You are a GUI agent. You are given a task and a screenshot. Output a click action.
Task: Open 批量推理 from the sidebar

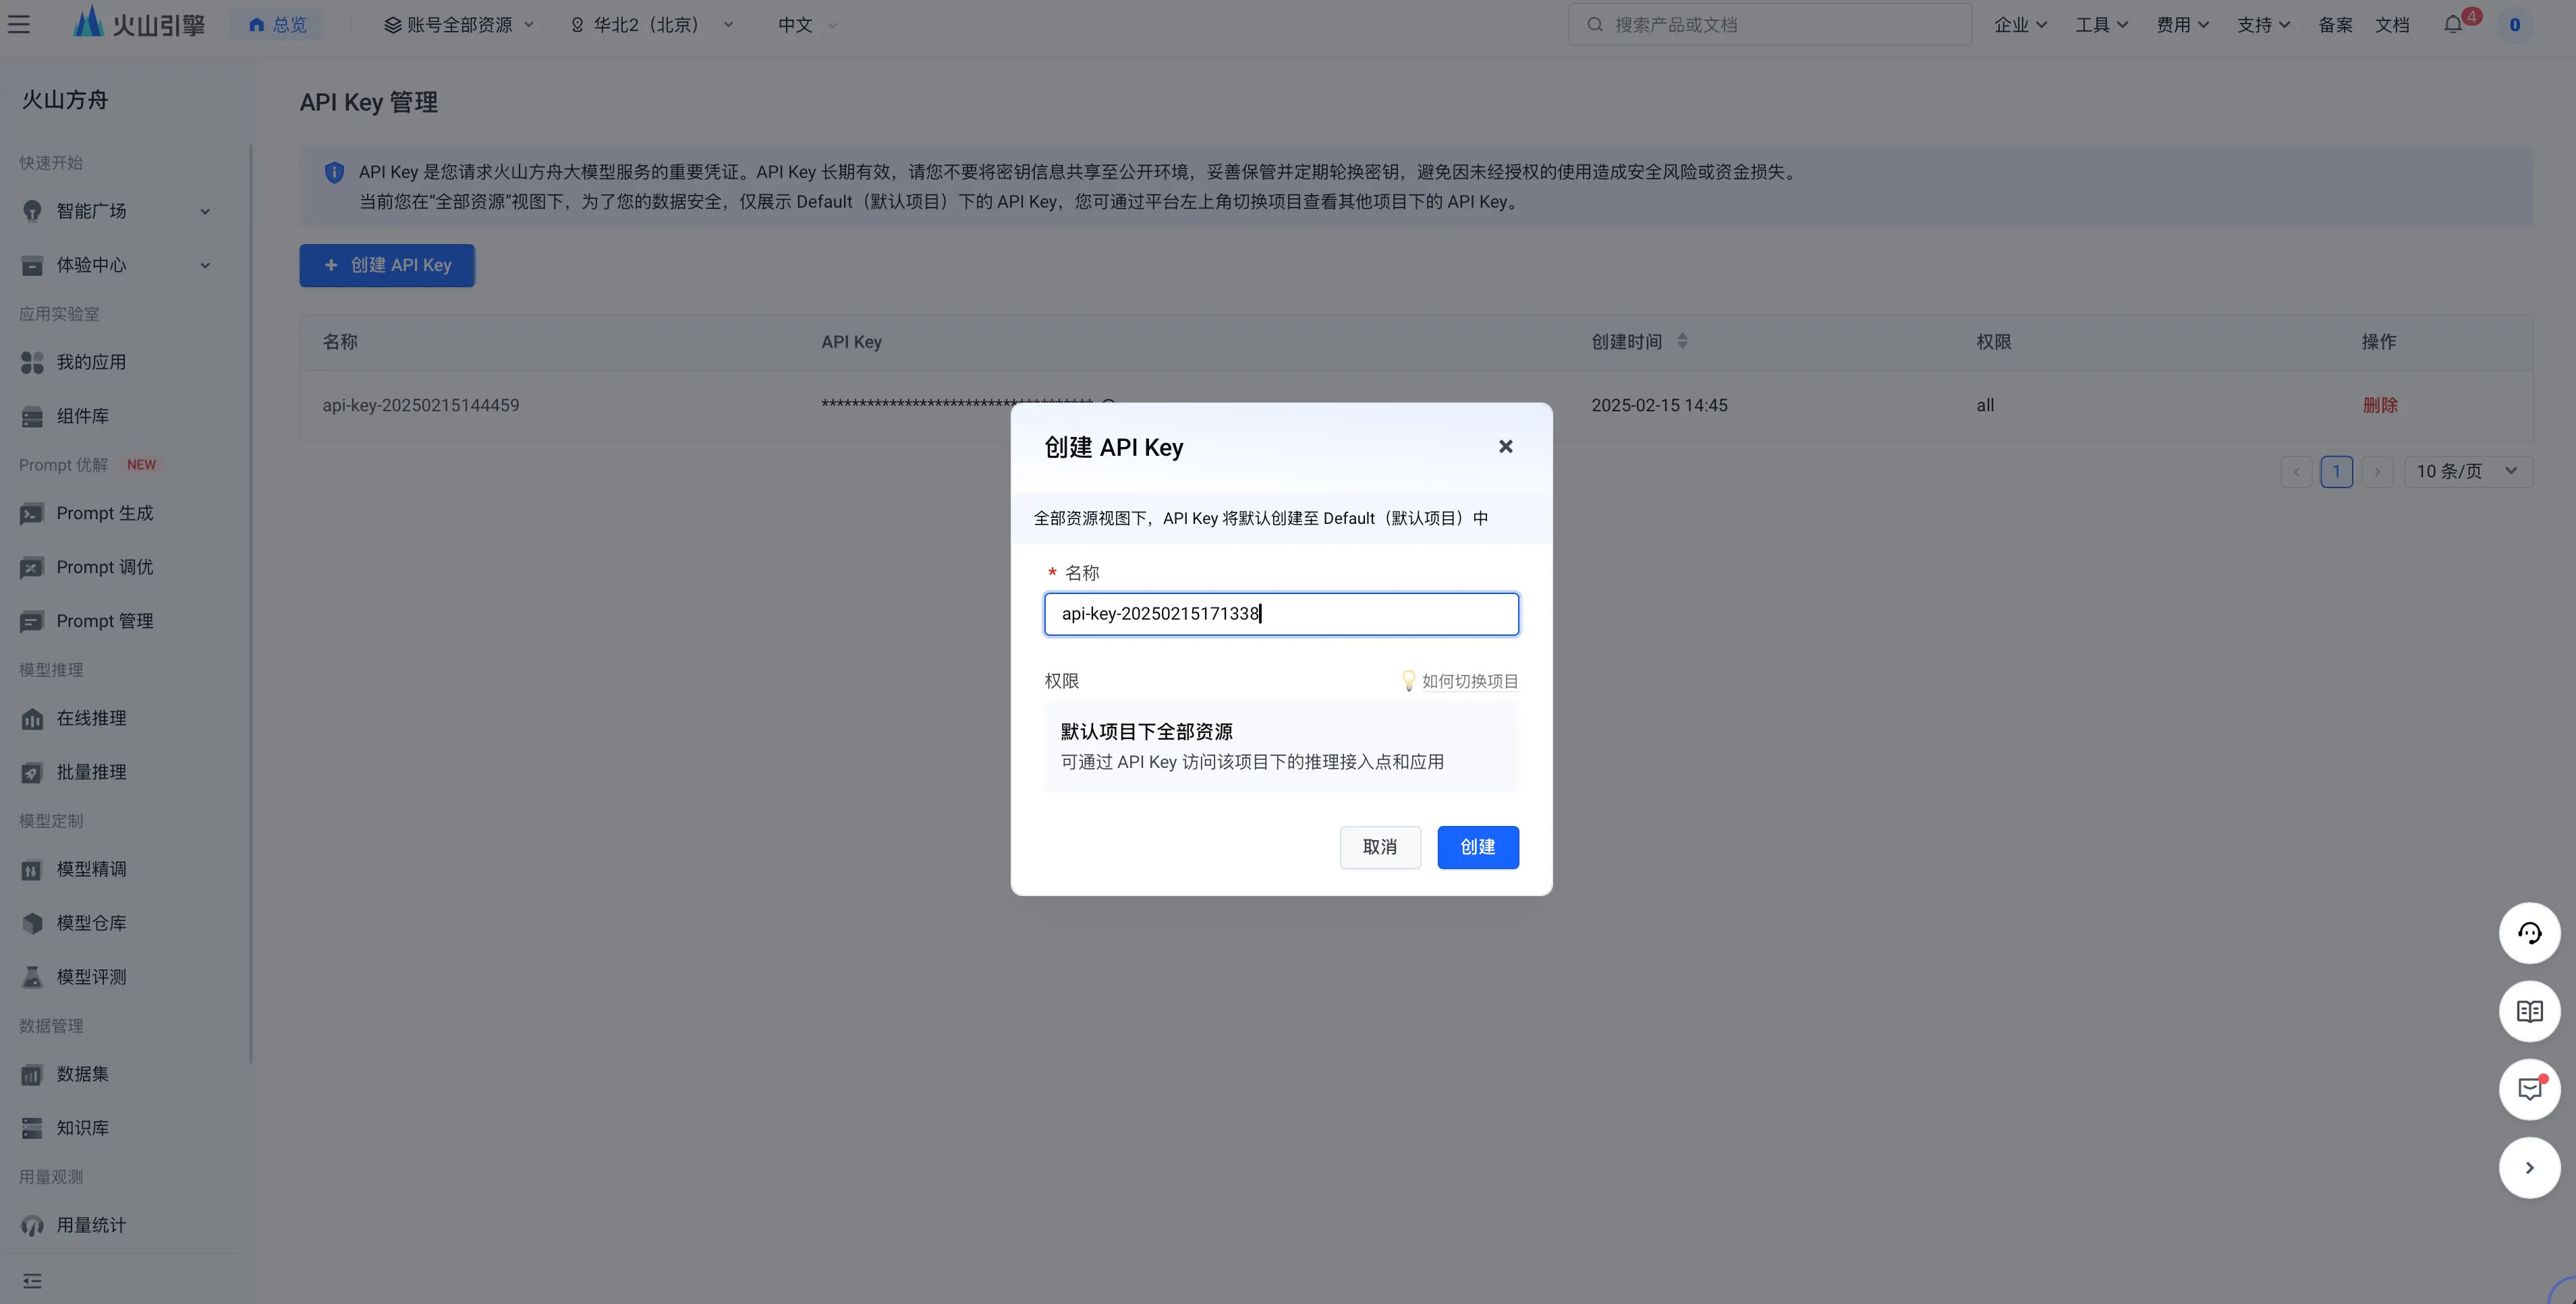click(x=91, y=771)
